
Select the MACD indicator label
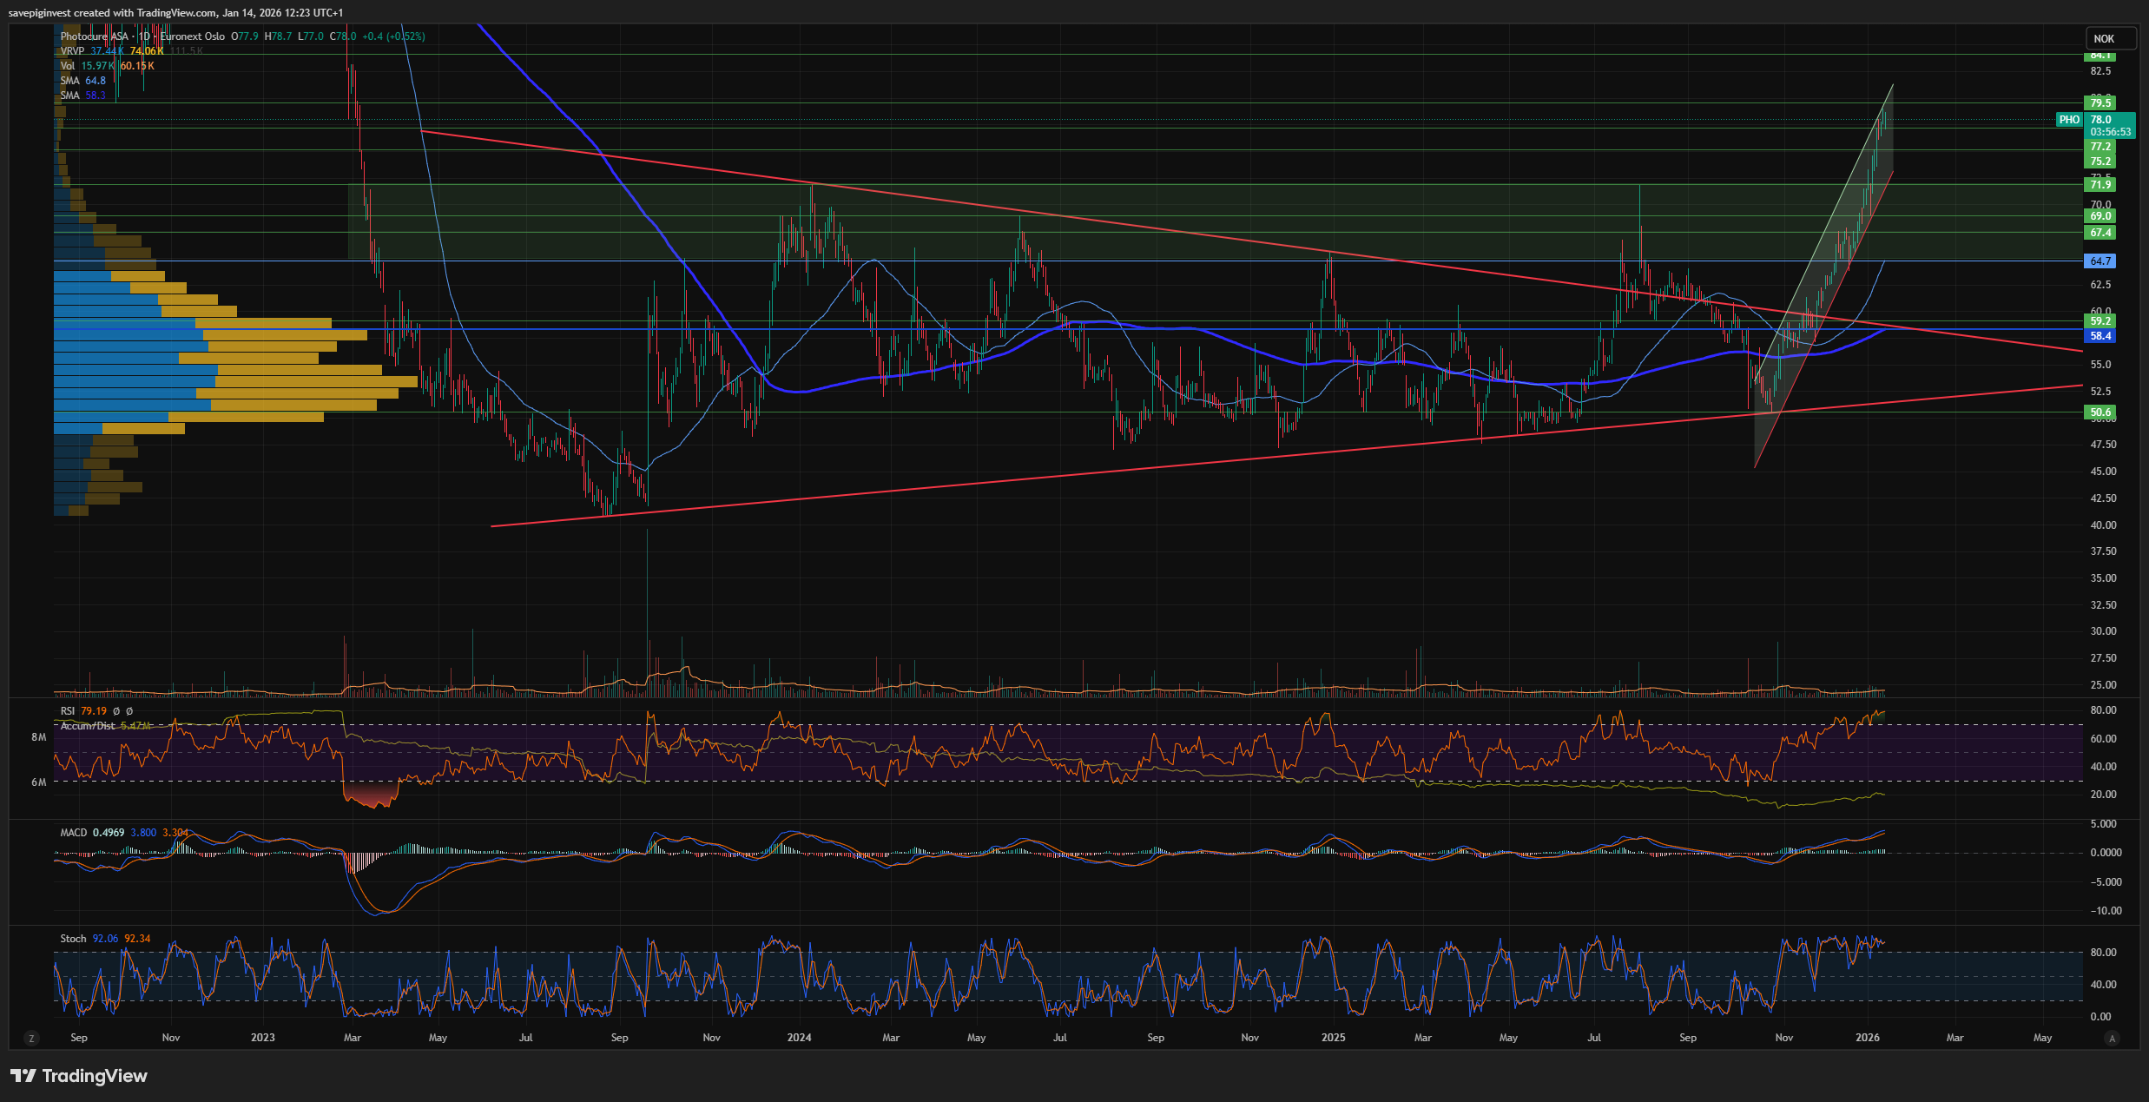[74, 833]
